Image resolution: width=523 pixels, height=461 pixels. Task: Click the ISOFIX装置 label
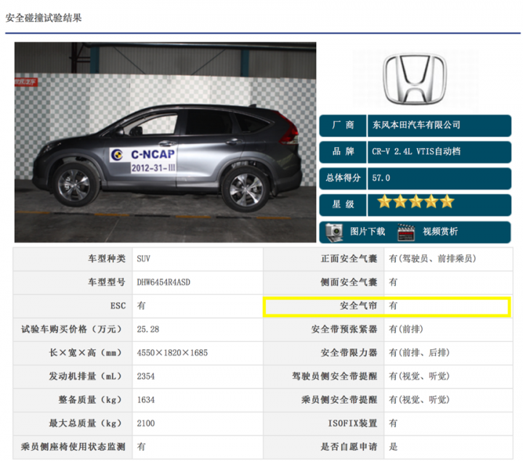(352, 423)
